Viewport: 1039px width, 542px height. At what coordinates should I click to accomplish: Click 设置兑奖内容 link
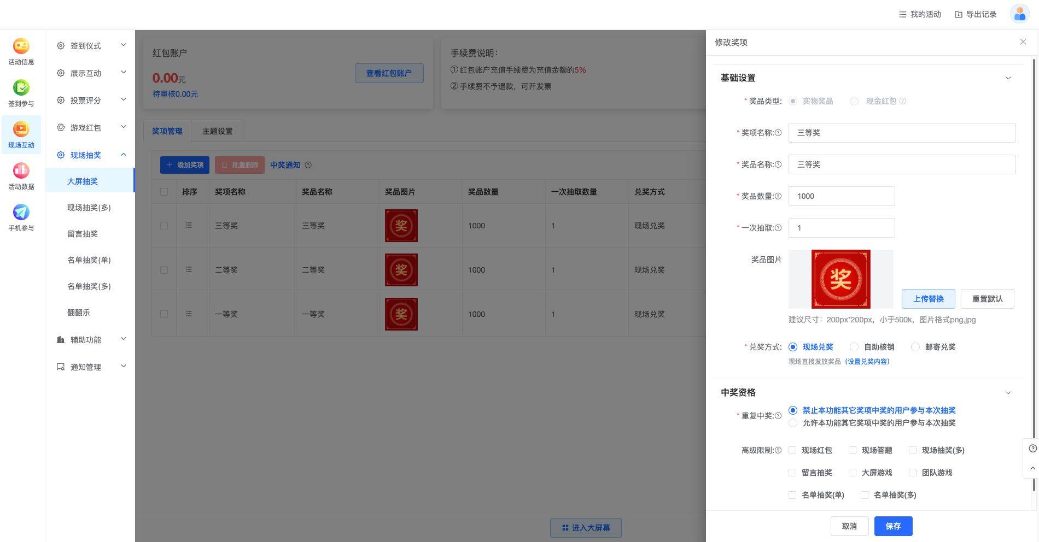click(867, 362)
